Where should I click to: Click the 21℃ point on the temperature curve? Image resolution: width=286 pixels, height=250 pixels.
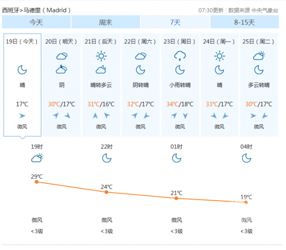click(176, 198)
